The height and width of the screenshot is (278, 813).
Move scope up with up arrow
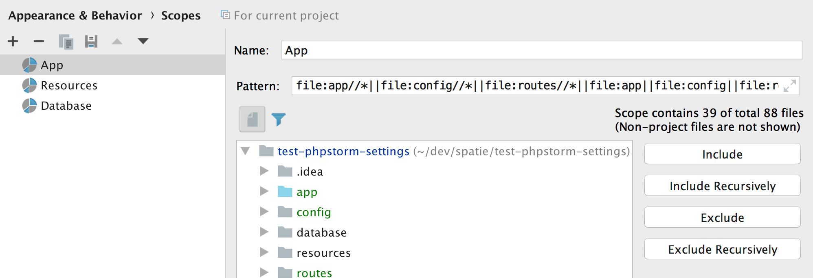[x=117, y=41]
